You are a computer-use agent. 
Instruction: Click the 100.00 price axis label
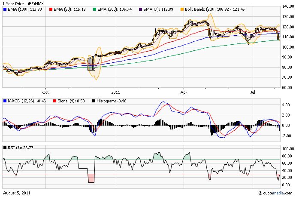tap(288, 47)
